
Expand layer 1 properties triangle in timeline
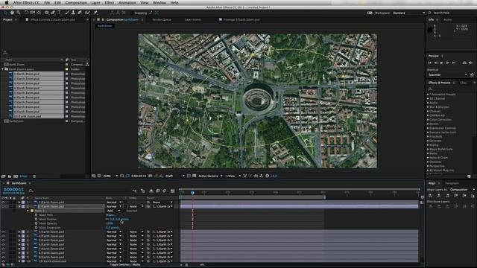coord(19,202)
